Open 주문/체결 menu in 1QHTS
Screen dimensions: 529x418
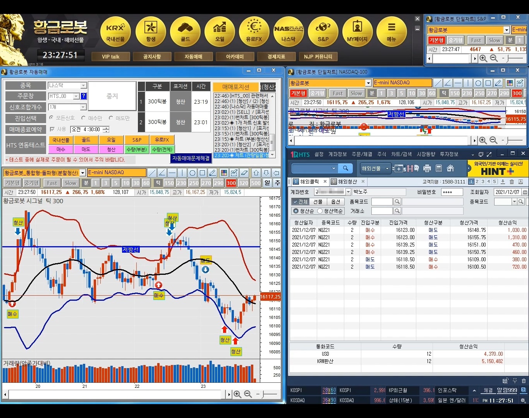362,154
